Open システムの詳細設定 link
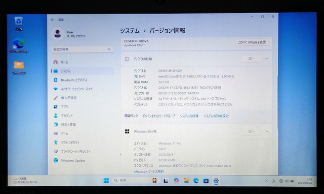This screenshot has width=324, height=194. (216, 116)
